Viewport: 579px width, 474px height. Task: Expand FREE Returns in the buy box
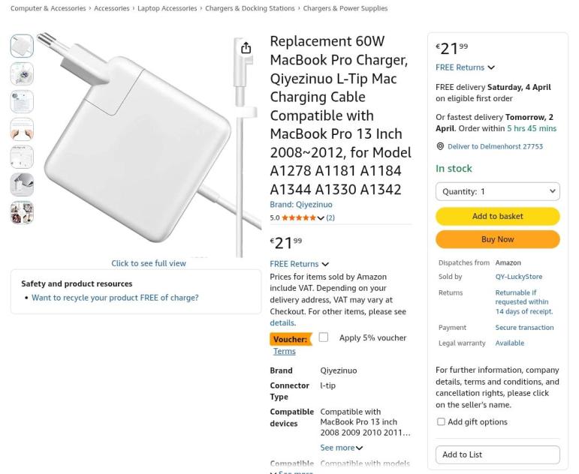[465, 67]
